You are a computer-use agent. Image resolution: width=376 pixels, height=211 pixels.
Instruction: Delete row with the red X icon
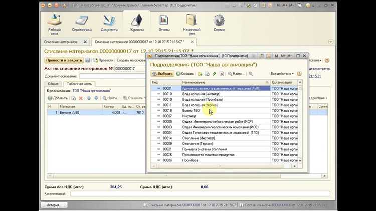(x=81, y=98)
